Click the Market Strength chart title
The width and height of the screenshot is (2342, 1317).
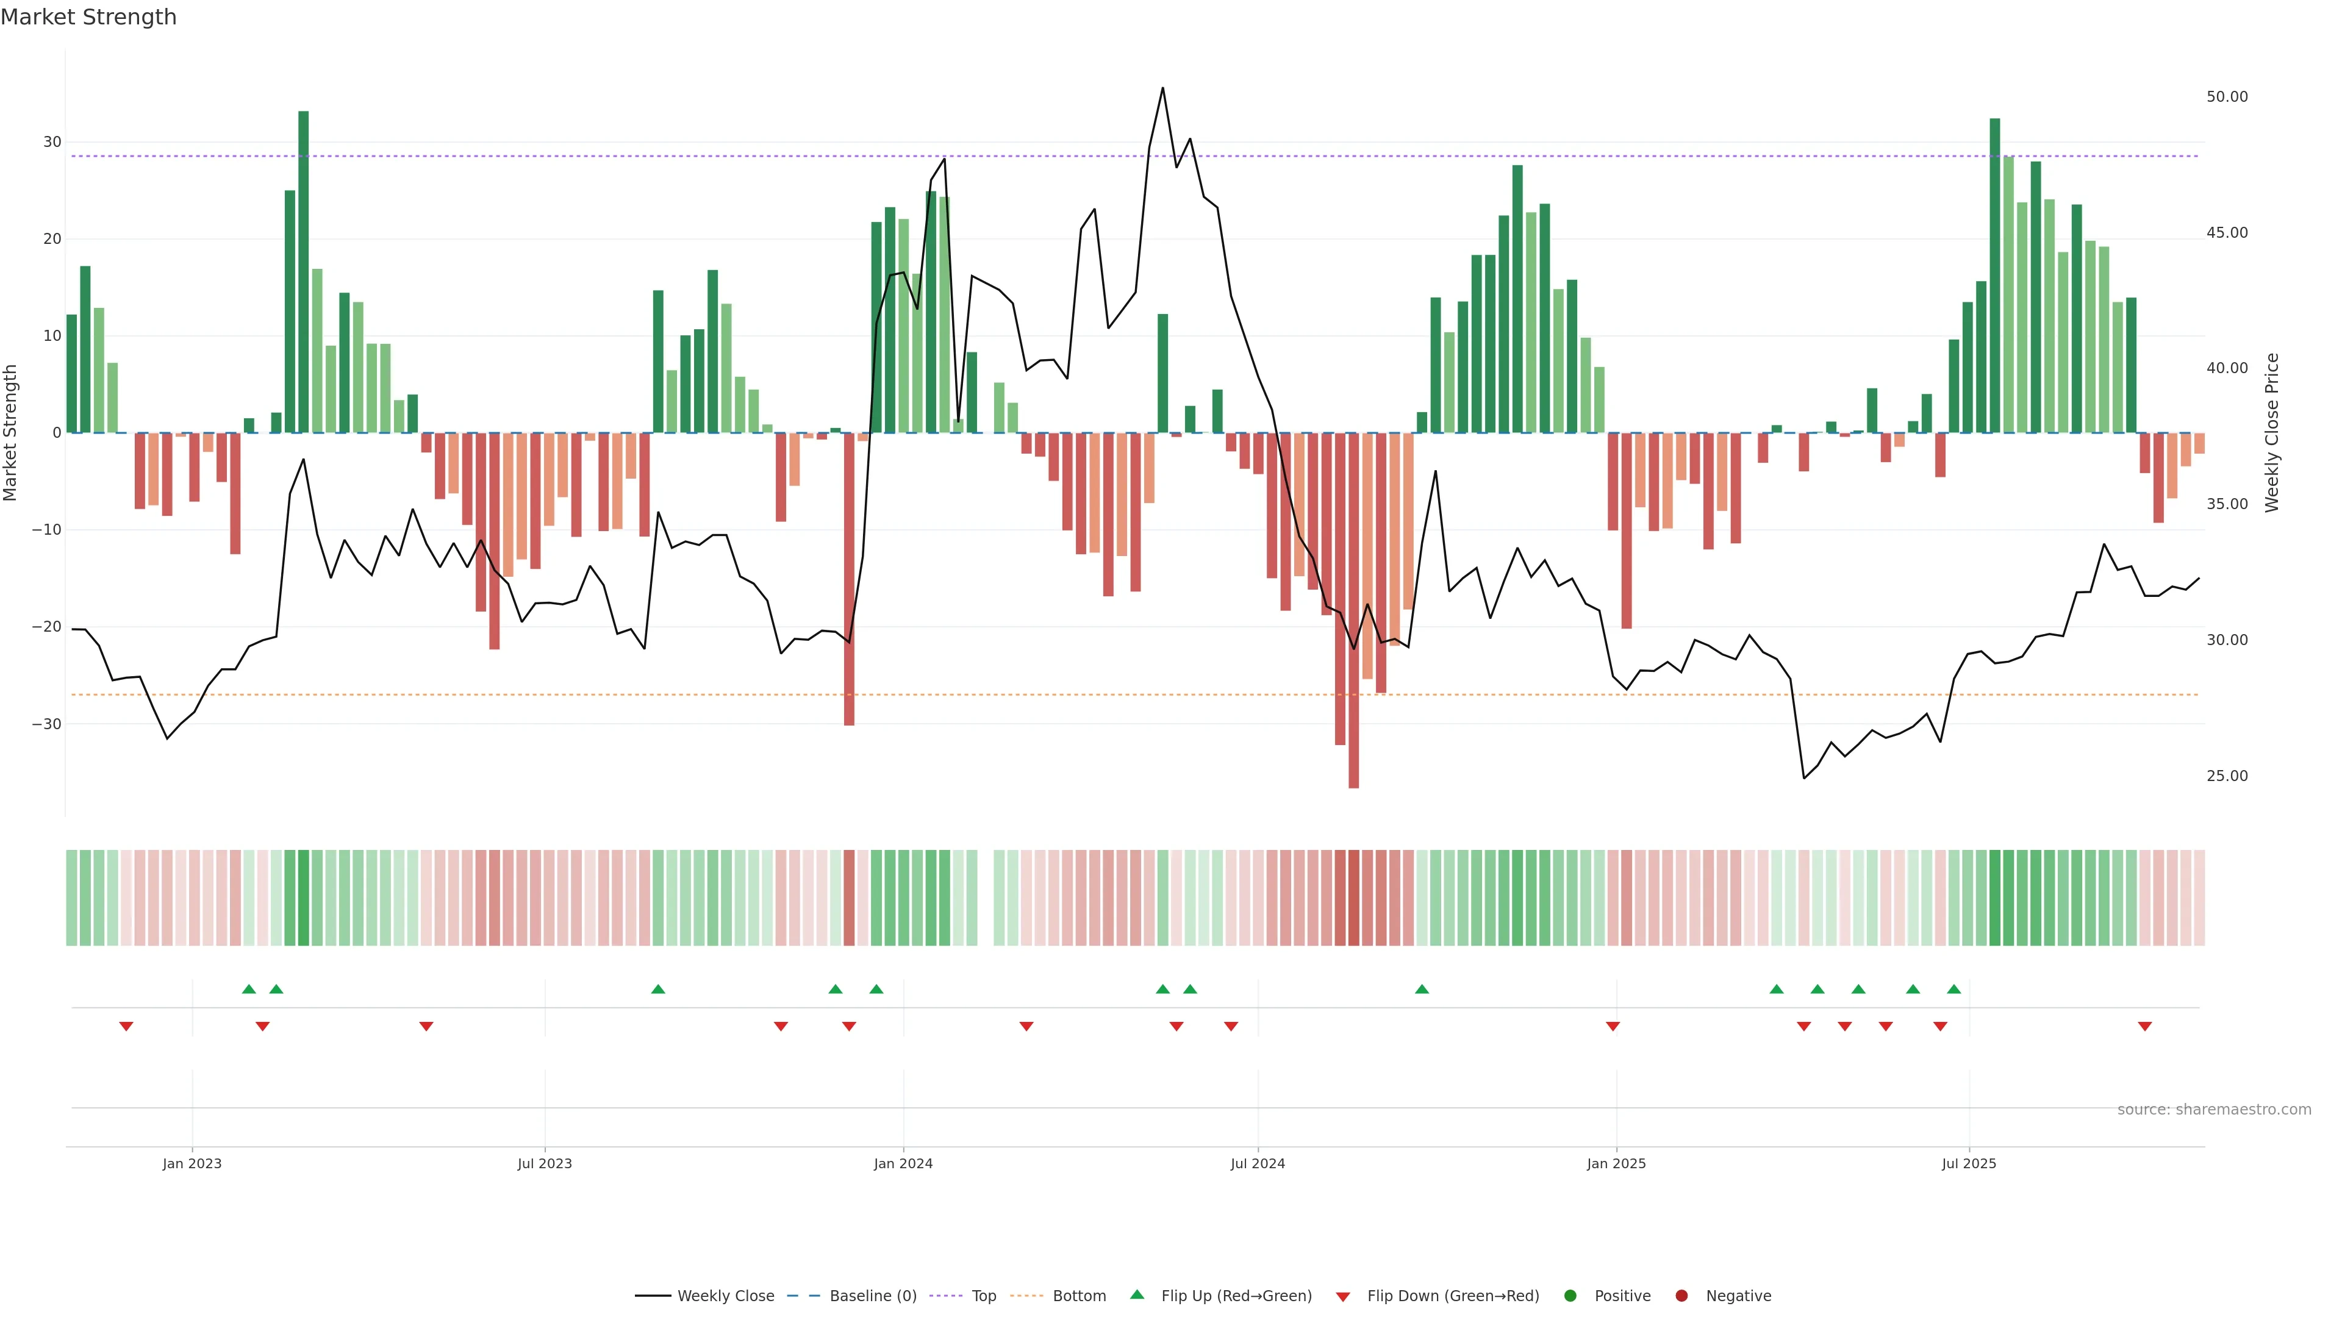89,17
